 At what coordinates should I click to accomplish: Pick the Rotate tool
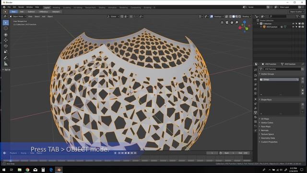click(6, 46)
